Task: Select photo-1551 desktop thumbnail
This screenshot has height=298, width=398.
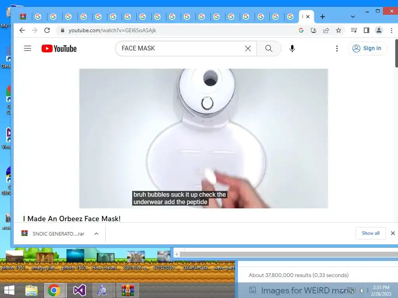Action: click(x=14, y=260)
